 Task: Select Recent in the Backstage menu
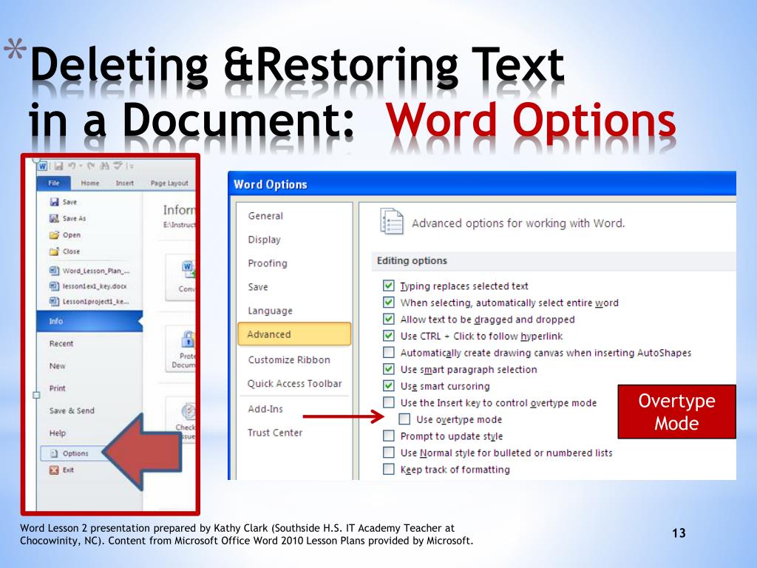coord(61,343)
